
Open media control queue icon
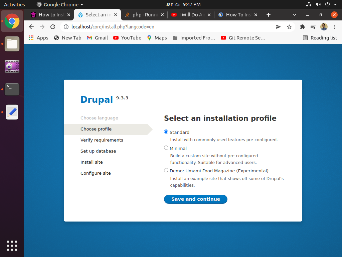coord(313,27)
